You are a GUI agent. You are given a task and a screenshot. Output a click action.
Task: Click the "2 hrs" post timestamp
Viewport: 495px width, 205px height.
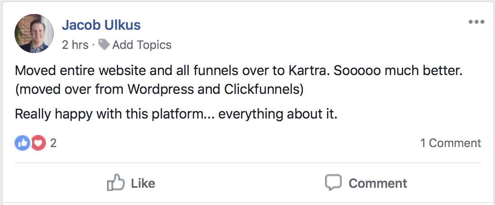point(75,45)
